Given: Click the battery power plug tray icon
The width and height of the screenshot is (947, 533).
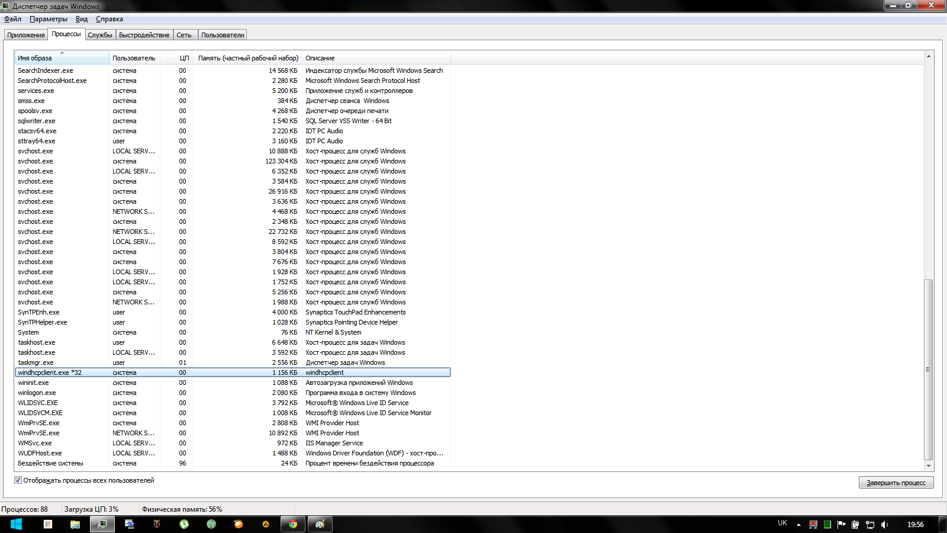Looking at the screenshot, I should [855, 524].
